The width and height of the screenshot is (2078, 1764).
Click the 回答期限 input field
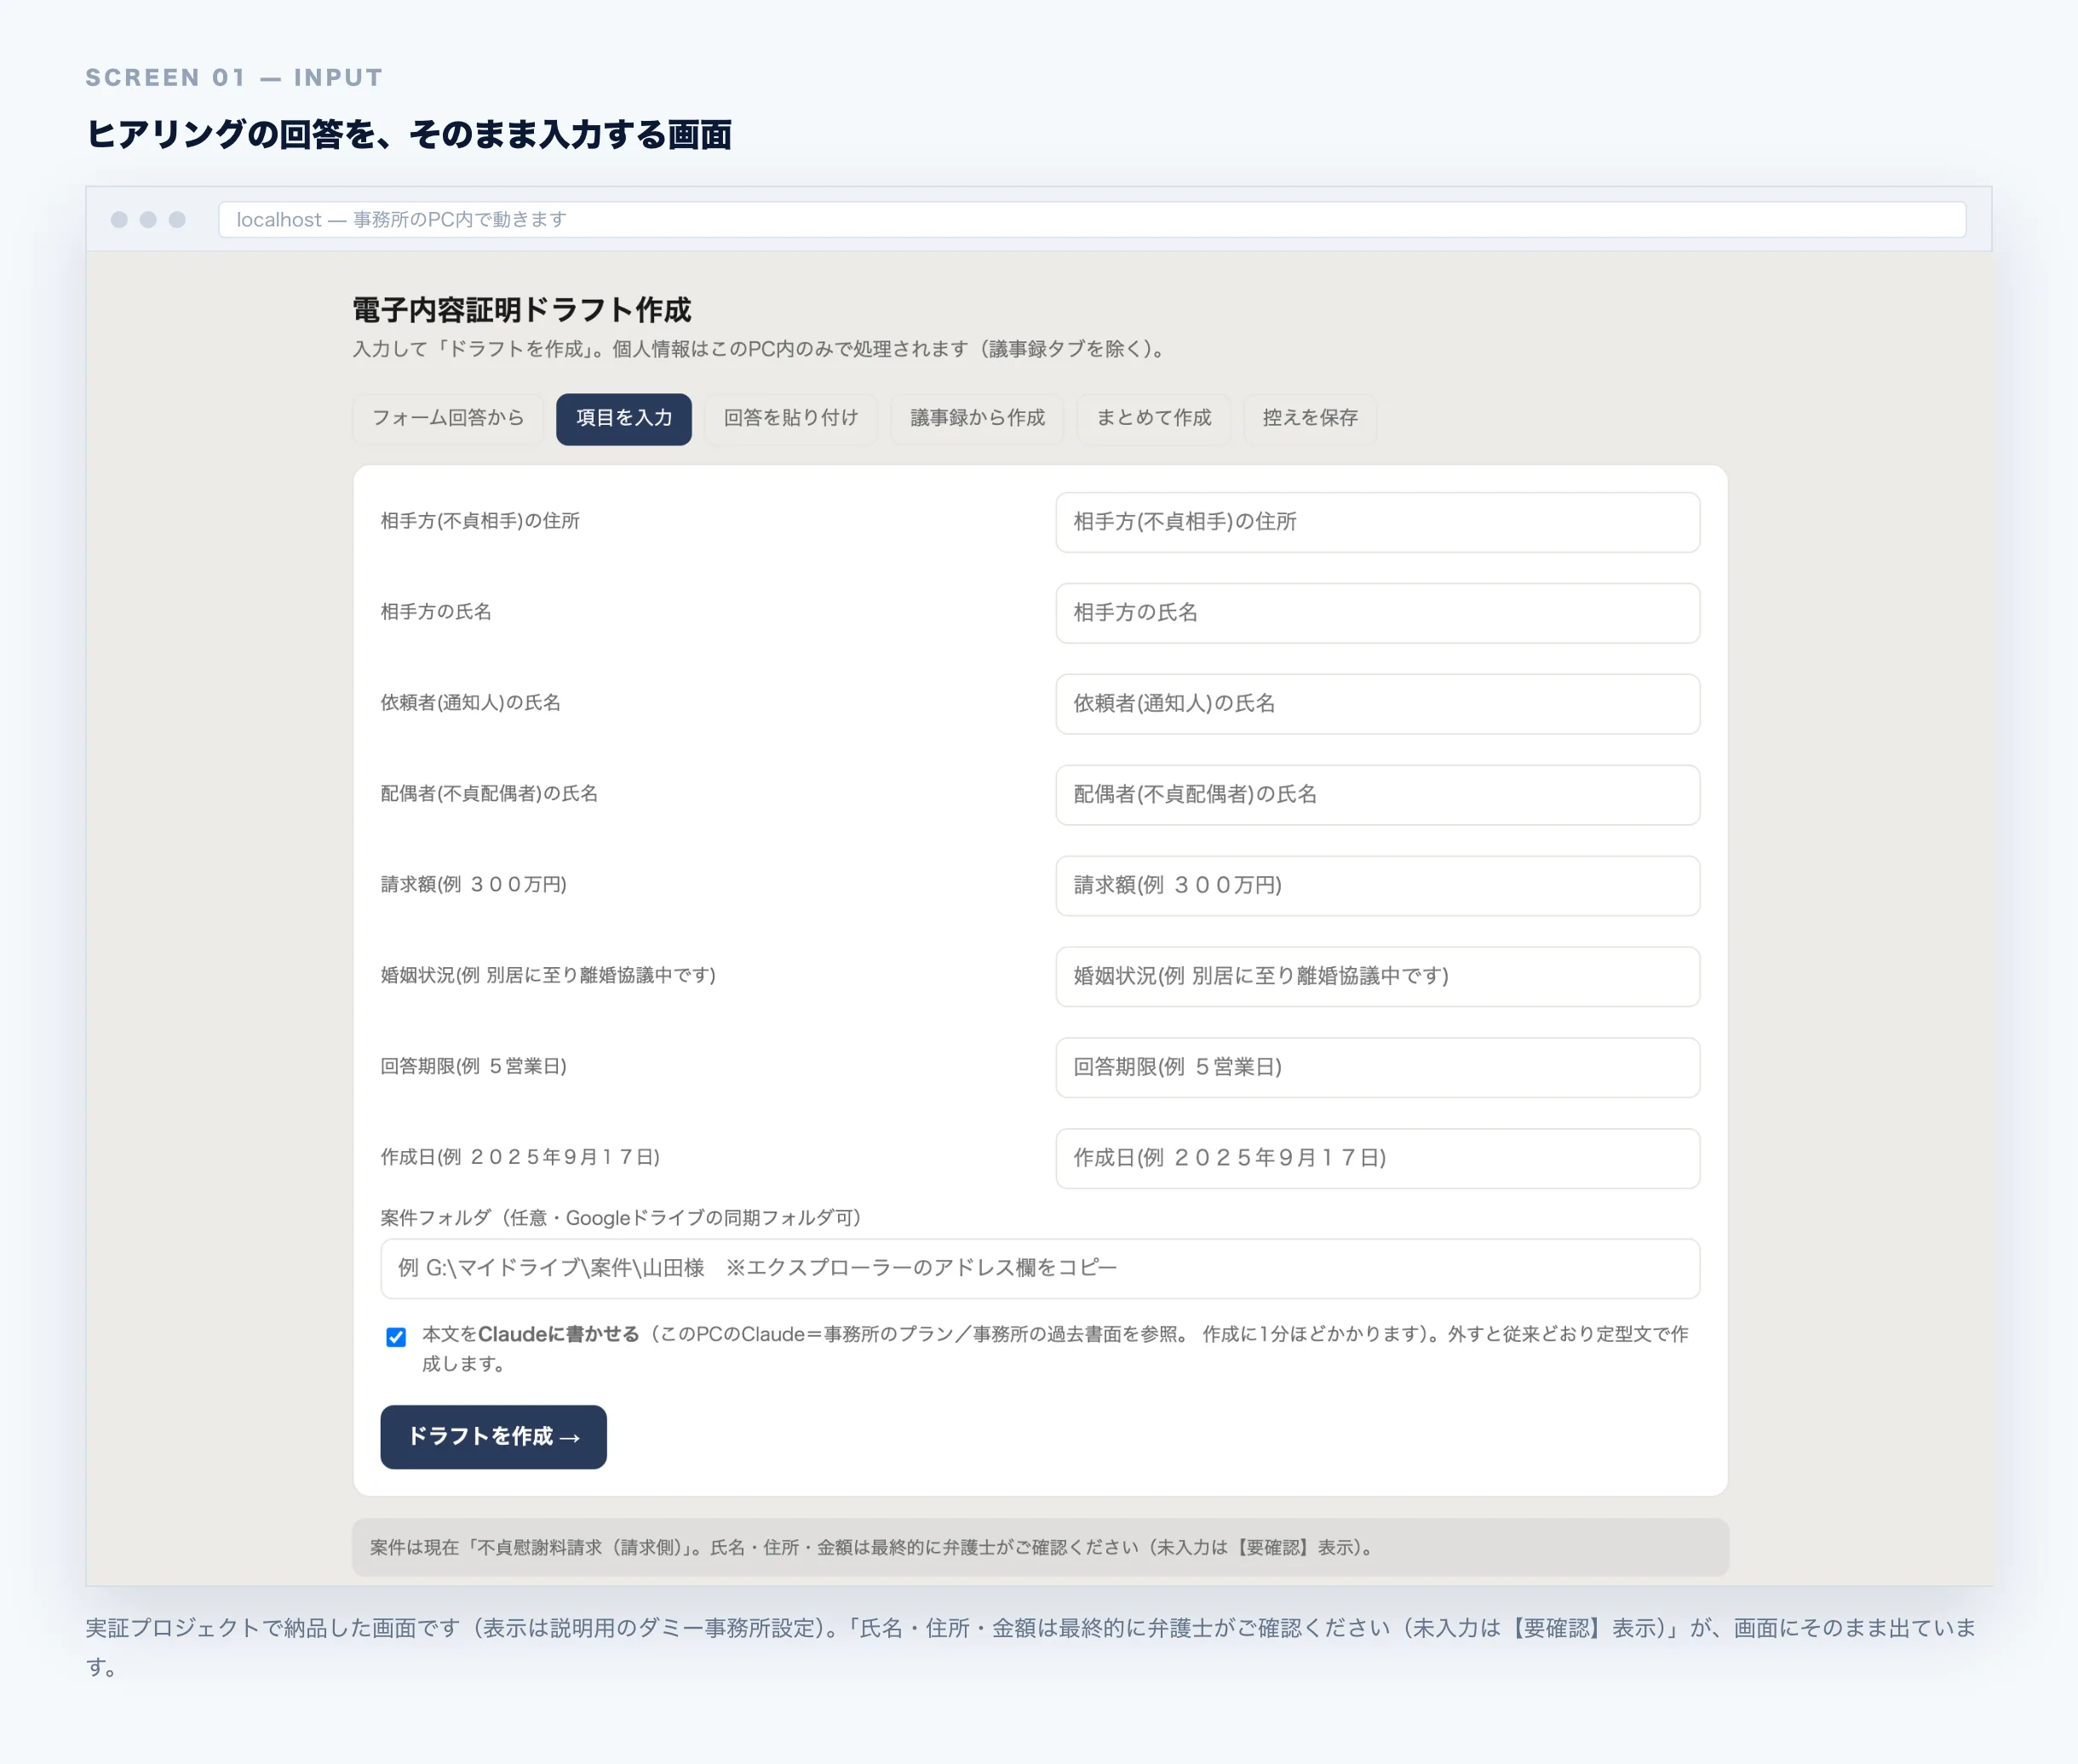pyautogui.click(x=1376, y=1068)
